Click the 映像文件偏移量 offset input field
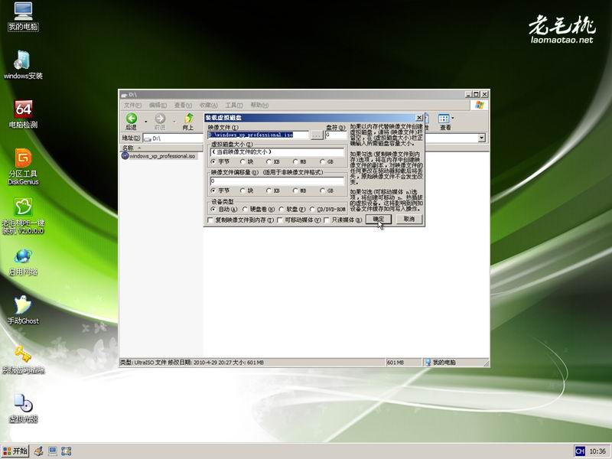The height and width of the screenshot is (459, 612). (277, 181)
